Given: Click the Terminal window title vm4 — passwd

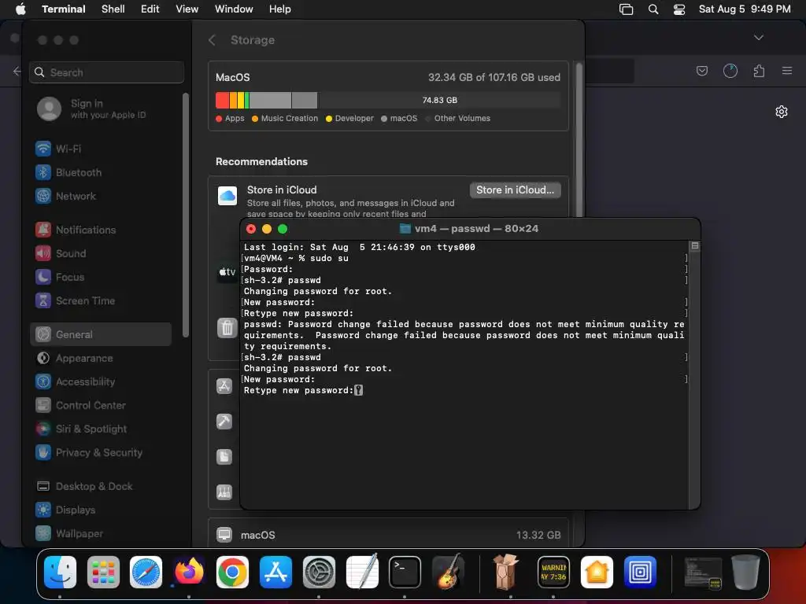Looking at the screenshot, I should click(x=469, y=229).
